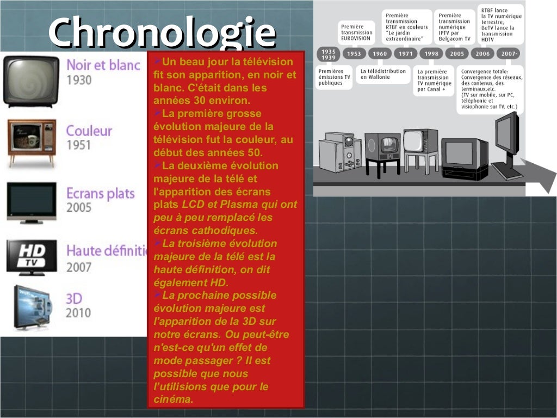Click the 'Le jardin extraordinaire' RTBF caption box
Viewport: 557px width, 418px height.
pyautogui.click(x=407, y=27)
